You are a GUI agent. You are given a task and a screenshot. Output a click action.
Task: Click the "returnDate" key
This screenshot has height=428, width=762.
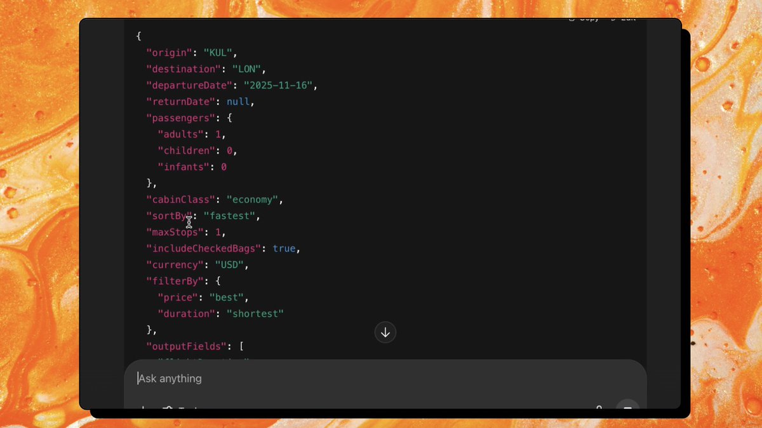pos(181,101)
